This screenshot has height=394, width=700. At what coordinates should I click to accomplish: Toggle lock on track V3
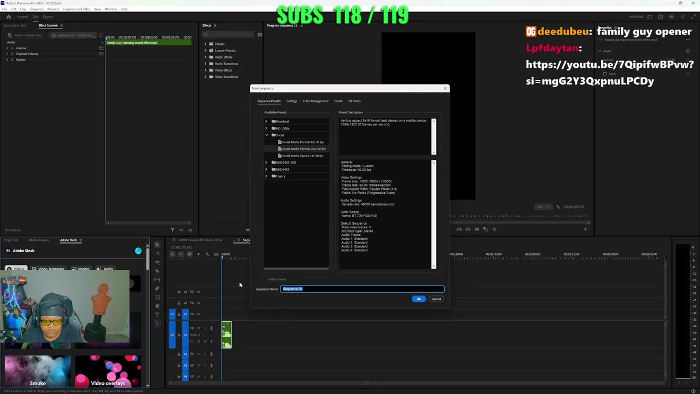point(179,292)
